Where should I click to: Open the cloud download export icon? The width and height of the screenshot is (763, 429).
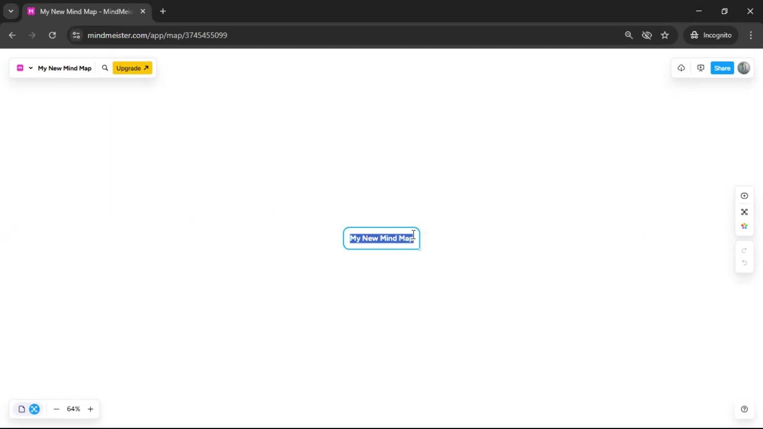pos(681,68)
